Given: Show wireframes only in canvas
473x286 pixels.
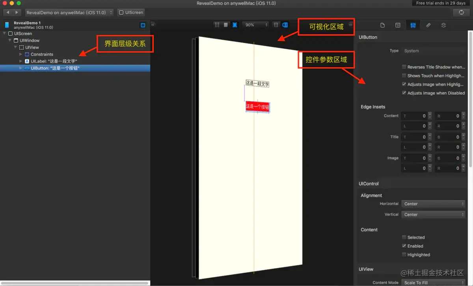Looking at the screenshot, I should click(217, 25).
